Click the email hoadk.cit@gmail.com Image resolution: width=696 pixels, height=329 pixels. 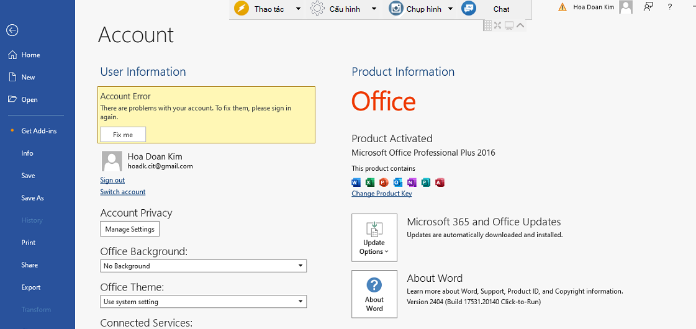[160, 166]
